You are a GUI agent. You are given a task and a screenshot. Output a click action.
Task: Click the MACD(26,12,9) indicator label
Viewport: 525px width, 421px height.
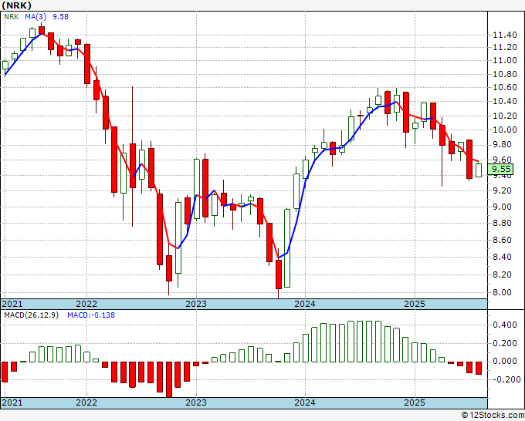pos(32,315)
